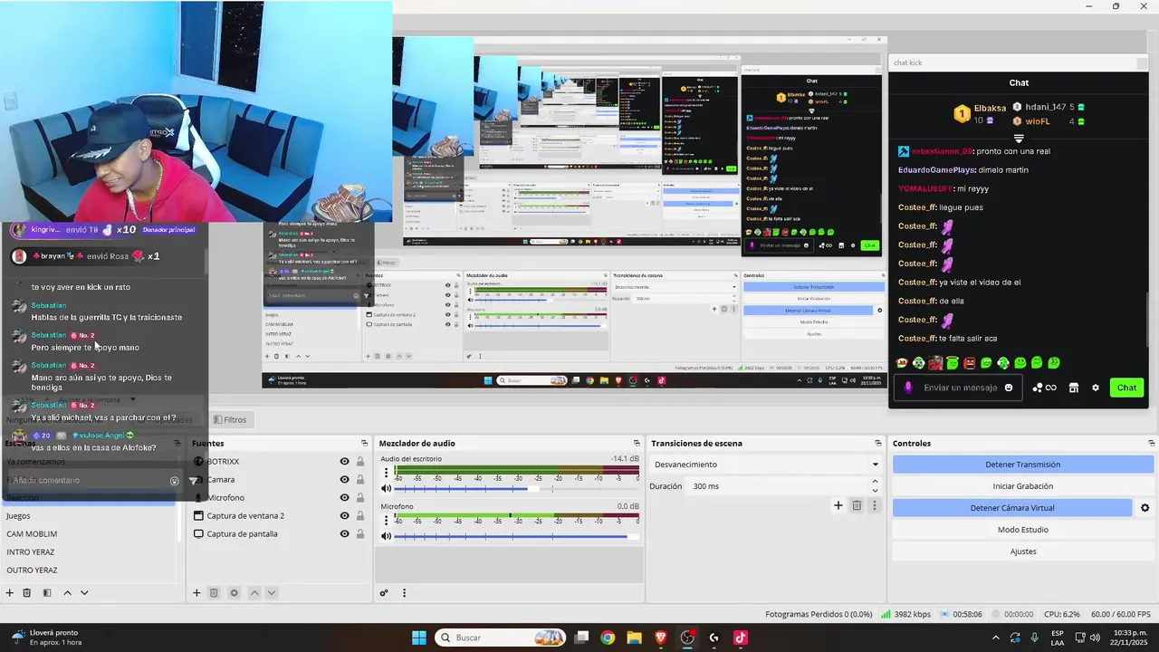Open Modo Estudio

(x=1022, y=530)
